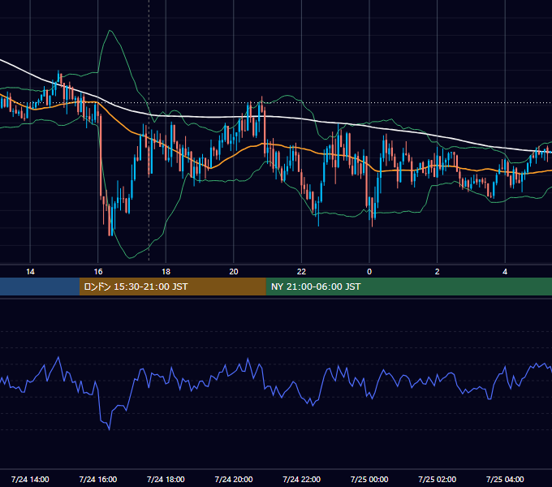
Task: Click the '7/24 20:00' time label
Action: pos(234,479)
